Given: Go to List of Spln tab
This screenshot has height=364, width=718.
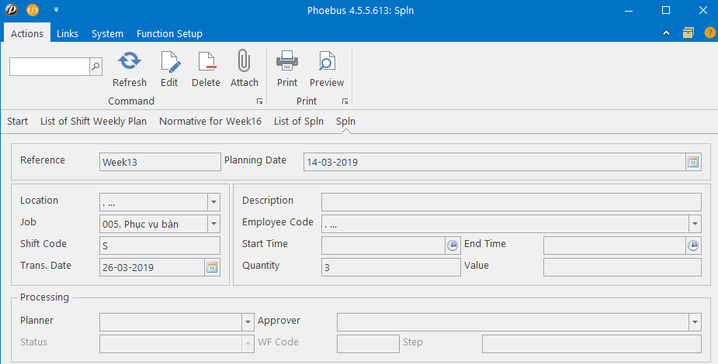Looking at the screenshot, I should [x=299, y=121].
